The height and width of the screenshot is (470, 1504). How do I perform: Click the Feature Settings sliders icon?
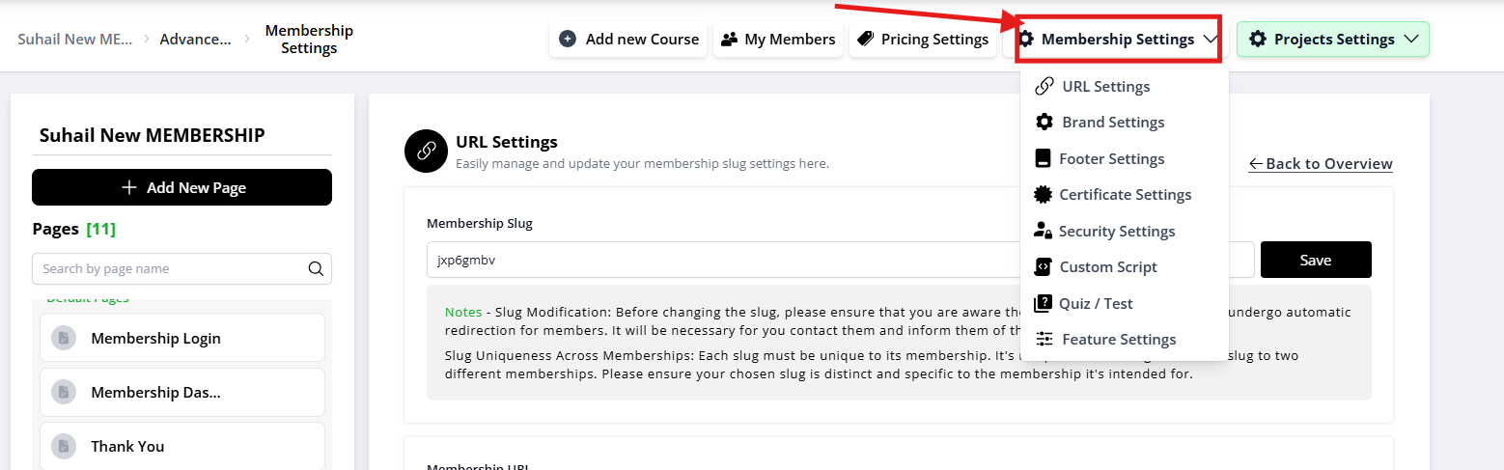point(1044,340)
